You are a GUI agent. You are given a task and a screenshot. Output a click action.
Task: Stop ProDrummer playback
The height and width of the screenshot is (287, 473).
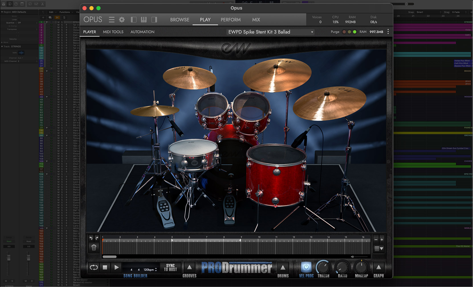point(105,267)
